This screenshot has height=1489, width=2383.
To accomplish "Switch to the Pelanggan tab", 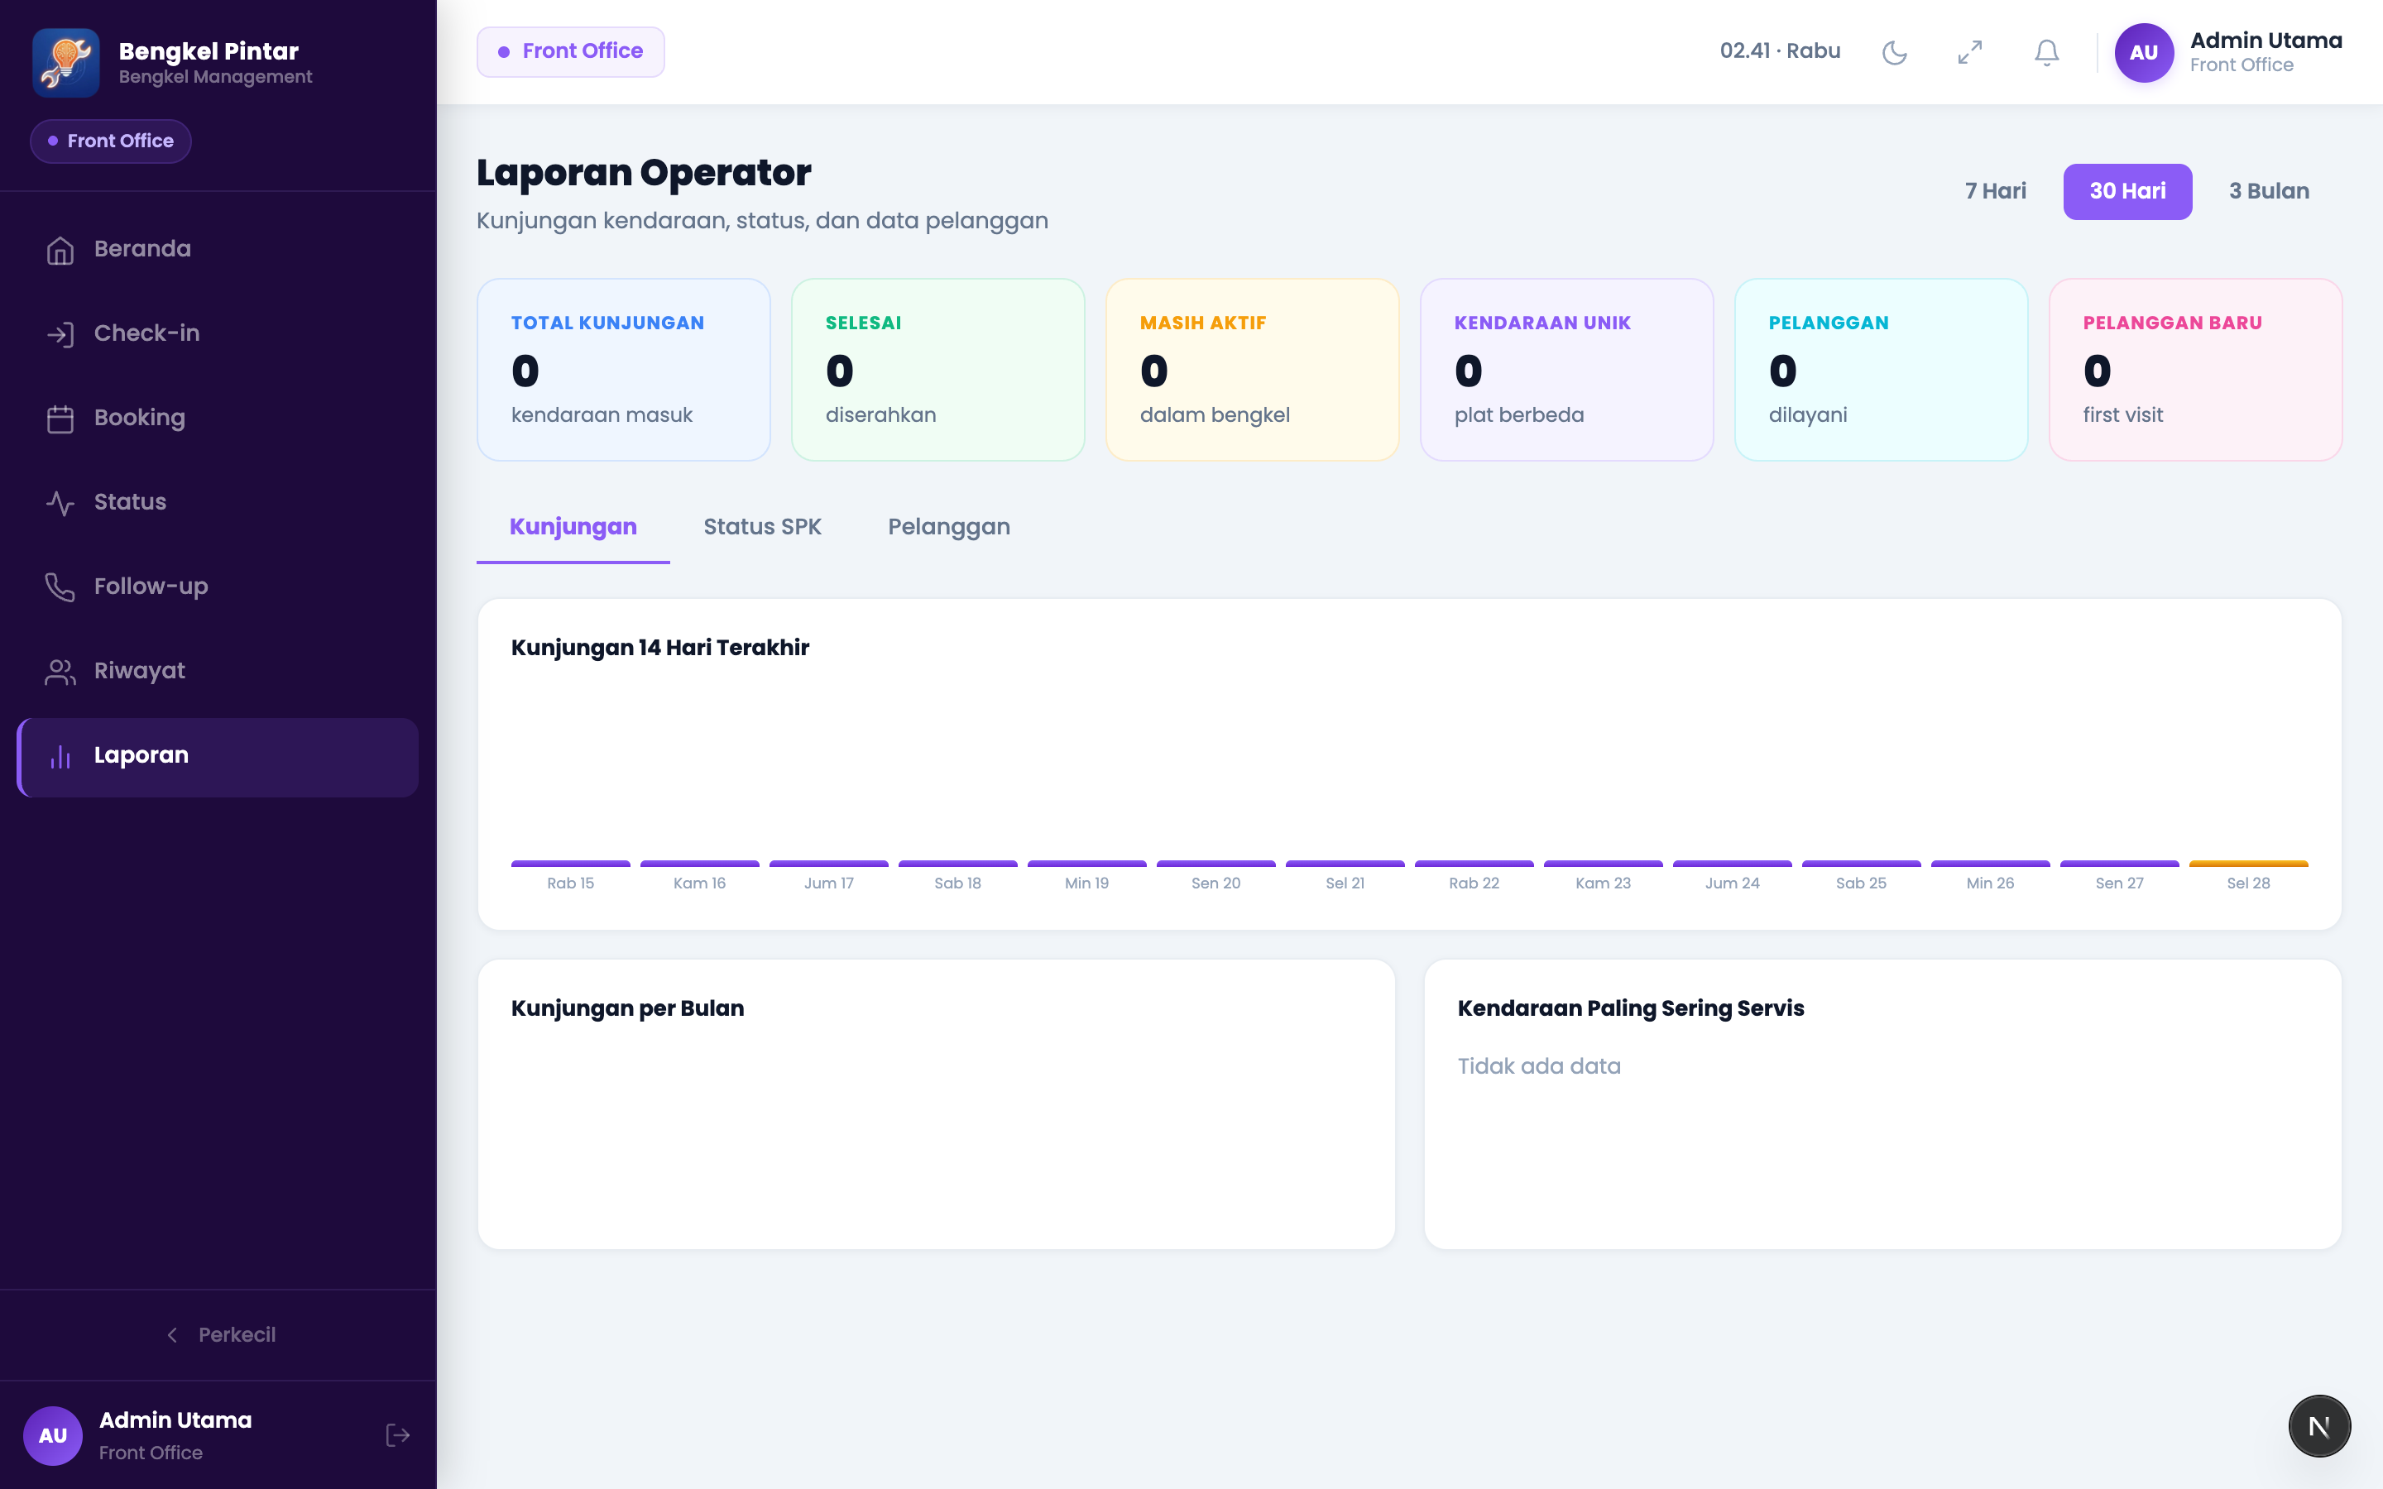I will coord(948,527).
